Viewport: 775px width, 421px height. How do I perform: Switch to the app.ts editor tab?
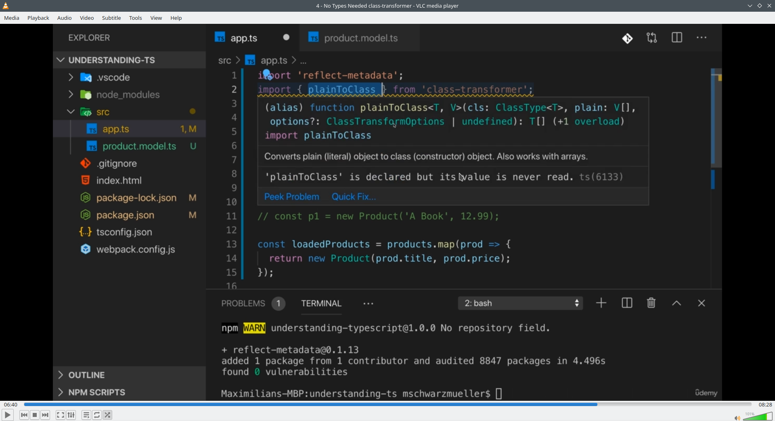pos(253,38)
